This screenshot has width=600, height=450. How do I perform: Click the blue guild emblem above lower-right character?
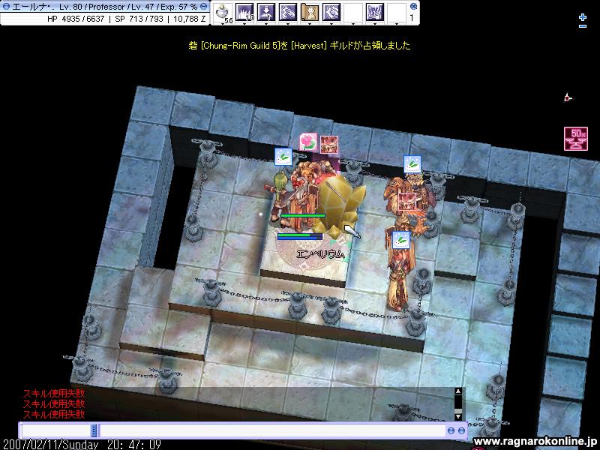[400, 240]
